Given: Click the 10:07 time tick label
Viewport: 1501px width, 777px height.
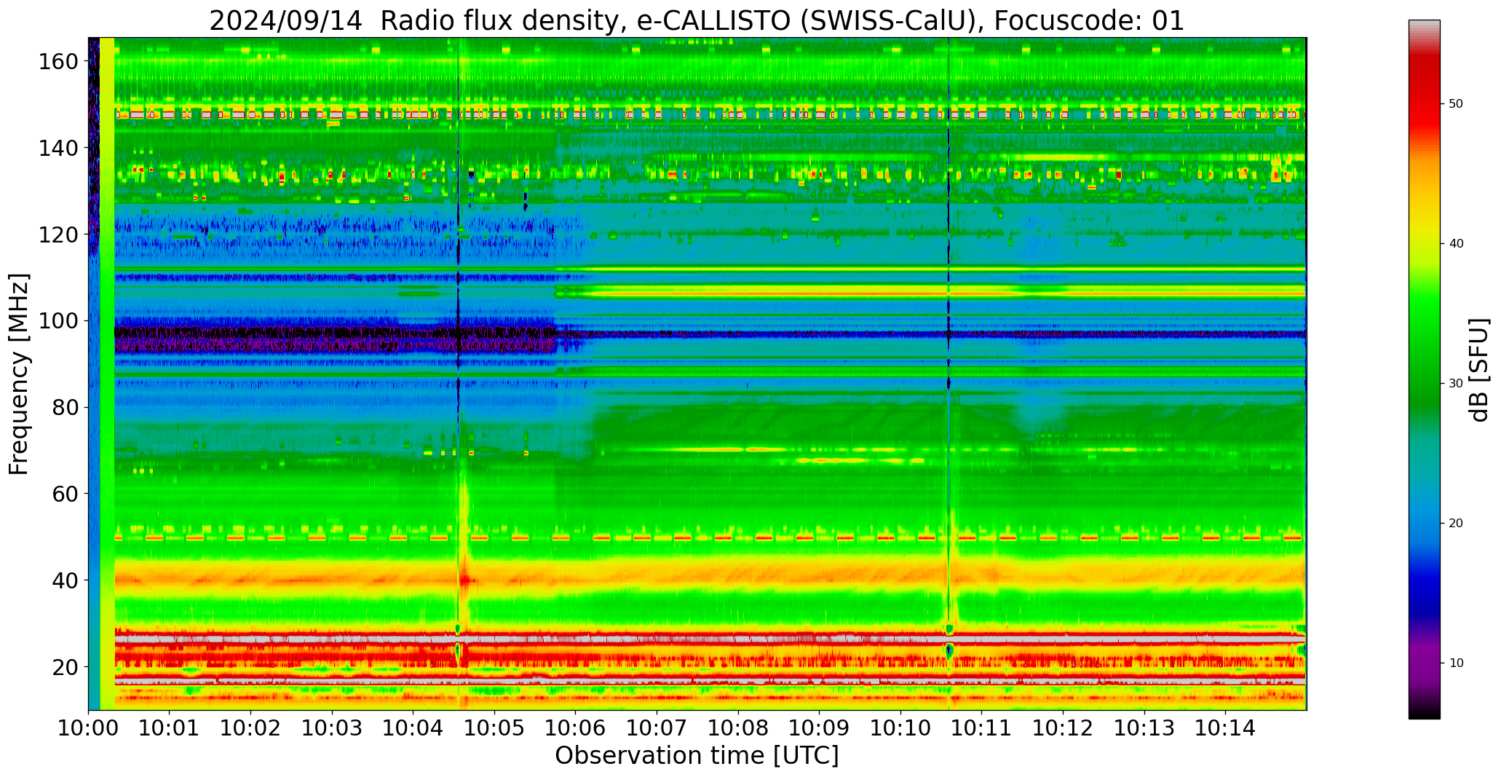Looking at the screenshot, I should (657, 727).
